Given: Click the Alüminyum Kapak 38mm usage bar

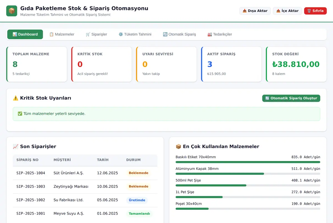Looking at the screenshot, I should pyautogui.click(x=248, y=174).
